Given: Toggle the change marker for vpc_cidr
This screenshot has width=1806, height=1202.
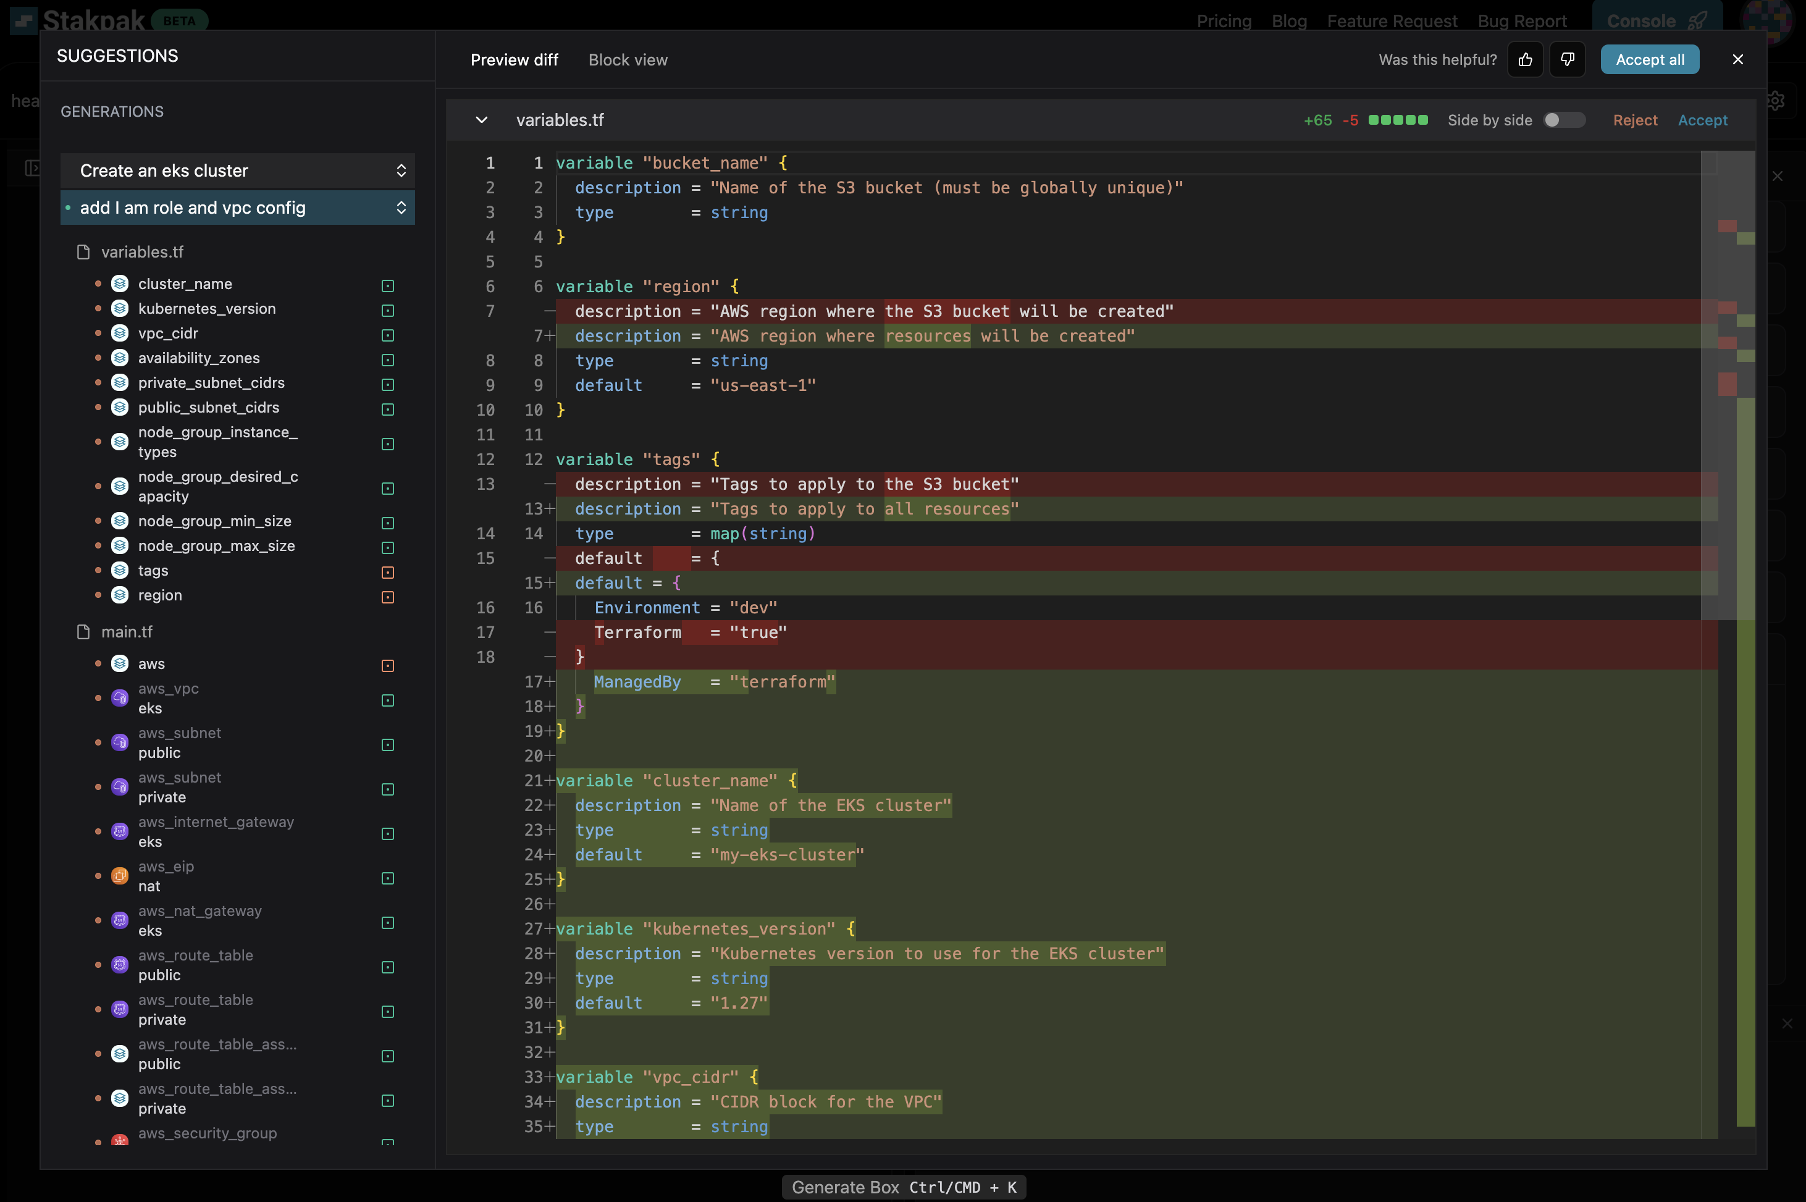Looking at the screenshot, I should 388,335.
